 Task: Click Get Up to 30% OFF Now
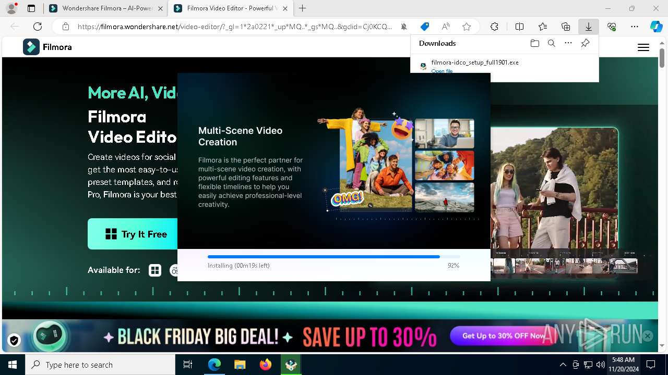pyautogui.click(x=504, y=336)
